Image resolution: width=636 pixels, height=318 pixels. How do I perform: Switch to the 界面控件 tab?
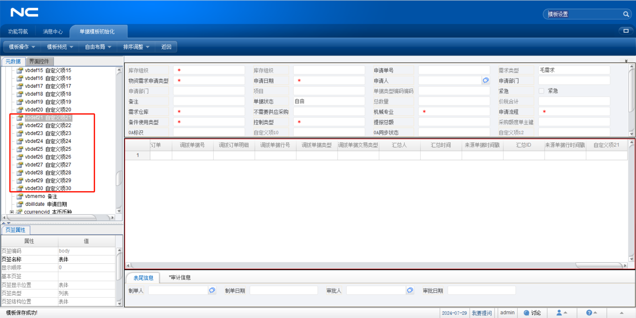click(x=39, y=61)
